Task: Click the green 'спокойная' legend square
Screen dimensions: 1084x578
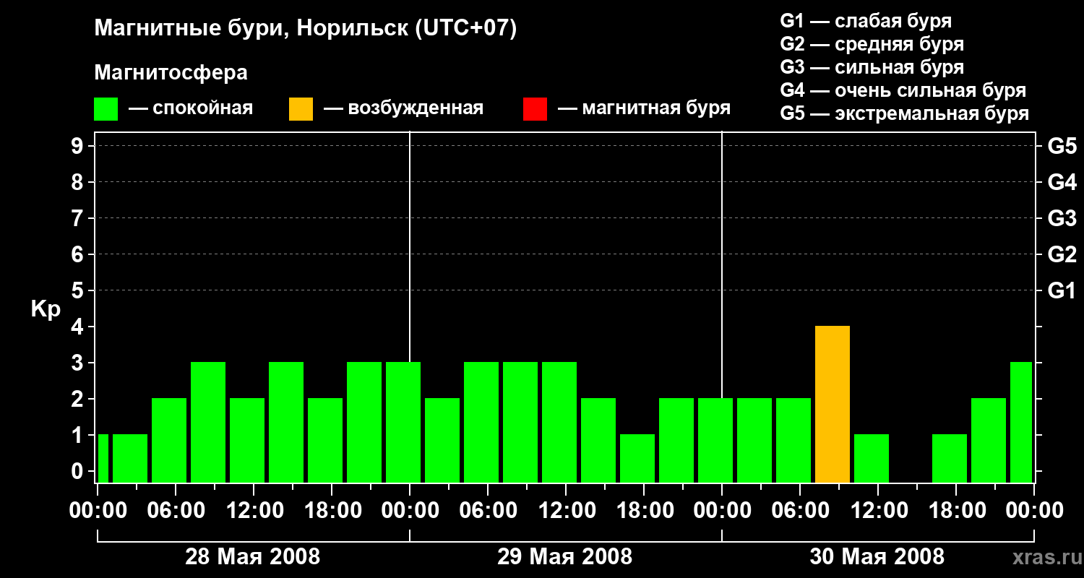Action: [106, 109]
